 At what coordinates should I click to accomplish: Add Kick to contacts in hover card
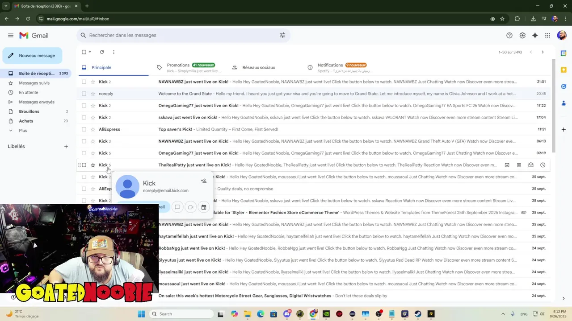204,181
